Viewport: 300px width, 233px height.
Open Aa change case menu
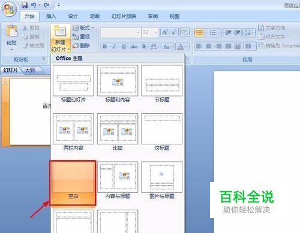coord(167,47)
